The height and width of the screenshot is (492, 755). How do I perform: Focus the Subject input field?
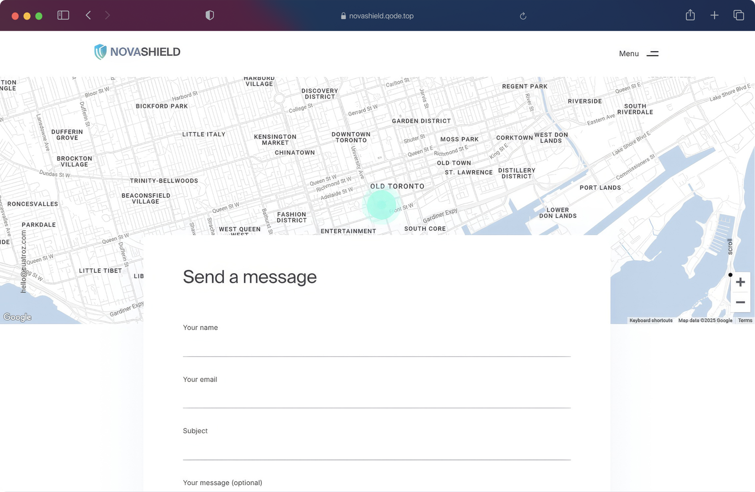(377, 450)
